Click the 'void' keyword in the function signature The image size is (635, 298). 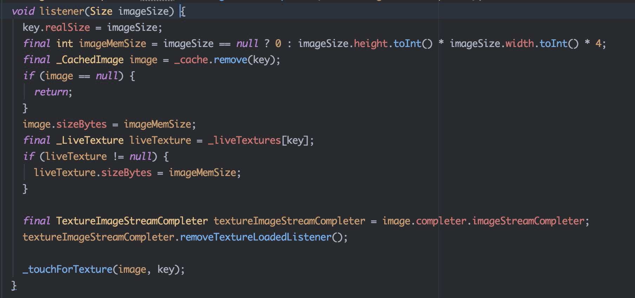pos(23,11)
